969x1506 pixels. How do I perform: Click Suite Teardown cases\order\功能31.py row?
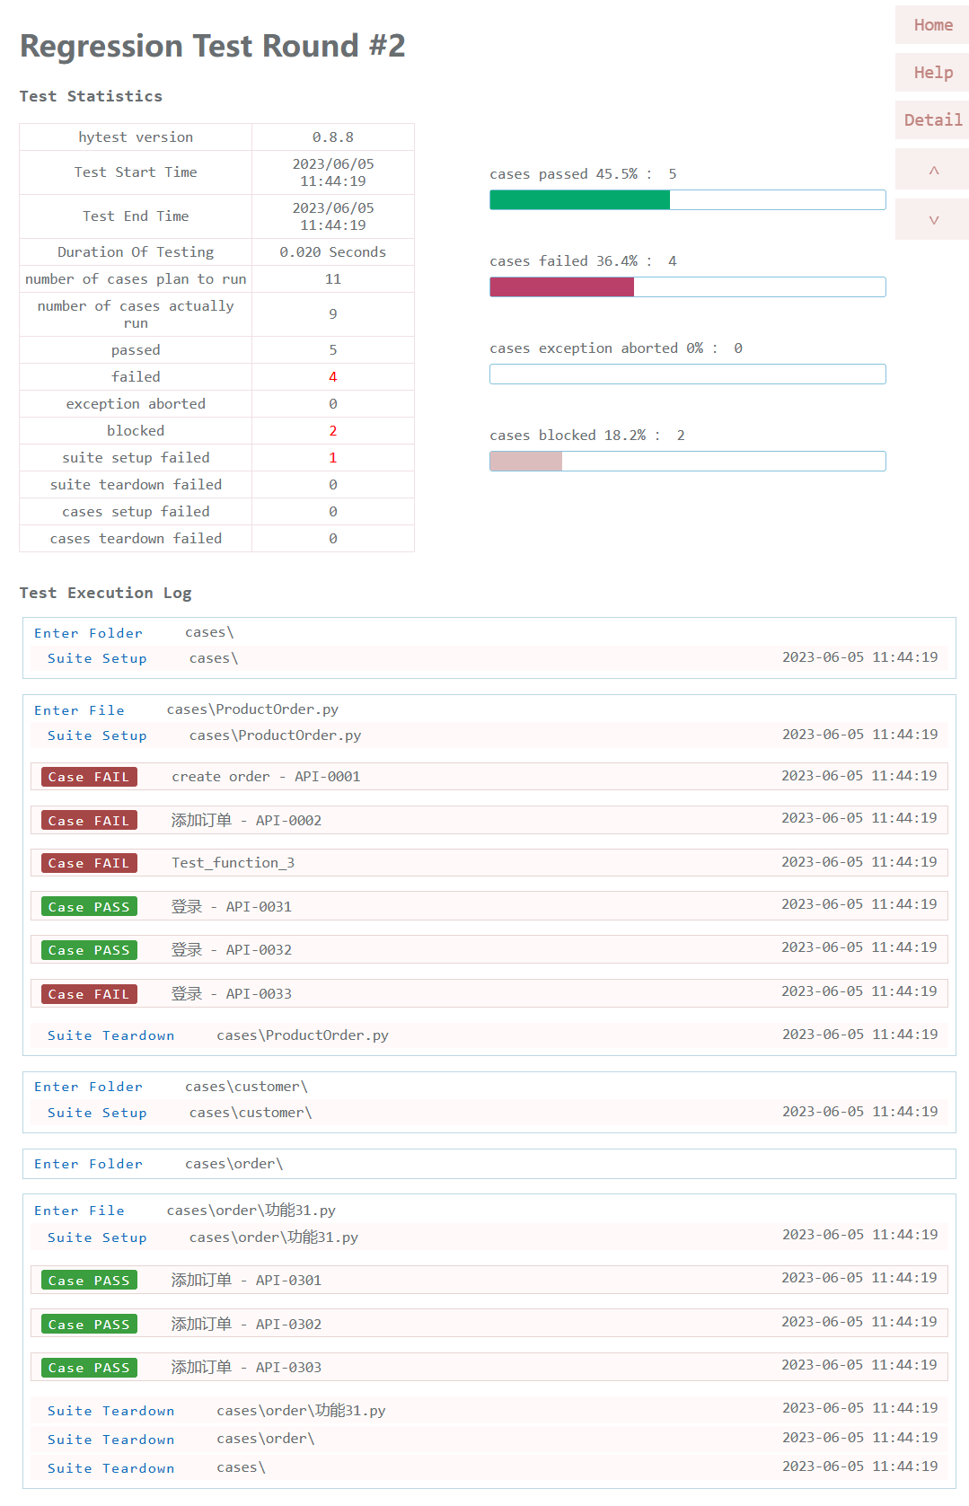[489, 1411]
